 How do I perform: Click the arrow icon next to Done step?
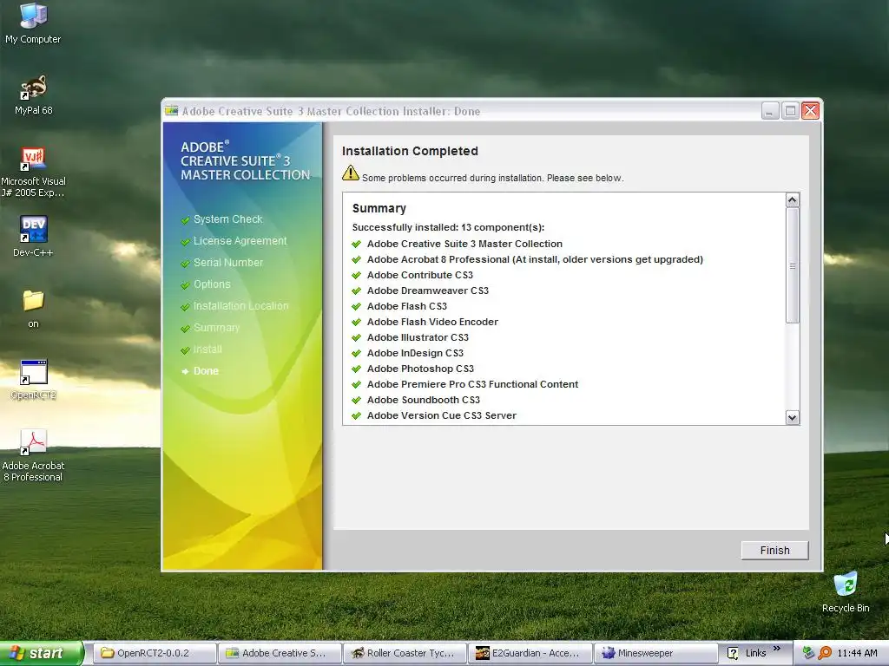[185, 371]
